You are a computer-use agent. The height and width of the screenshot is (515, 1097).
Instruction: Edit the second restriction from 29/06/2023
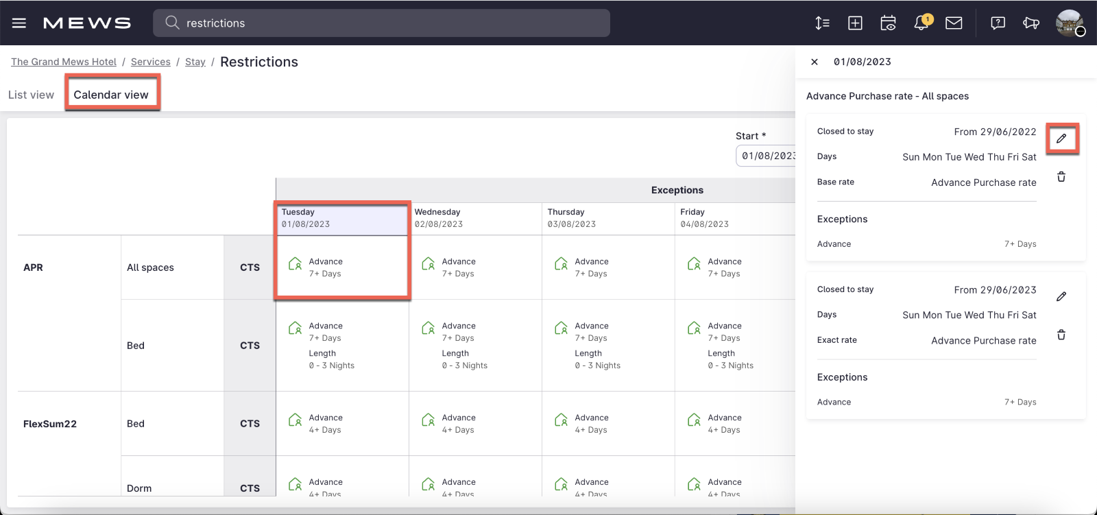pos(1061,296)
